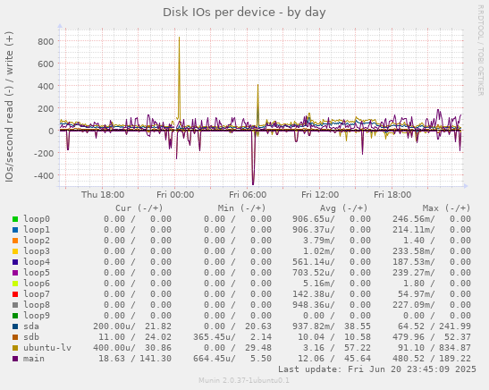Click the 'loop1' legend label

tap(37, 230)
